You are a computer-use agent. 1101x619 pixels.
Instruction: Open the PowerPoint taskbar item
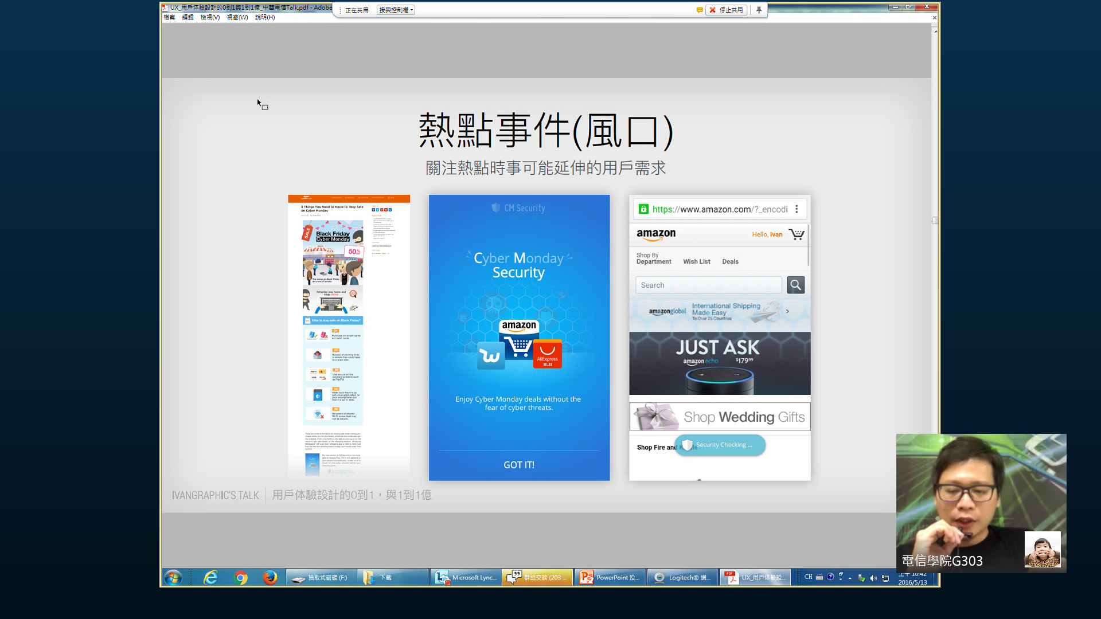pos(610,577)
